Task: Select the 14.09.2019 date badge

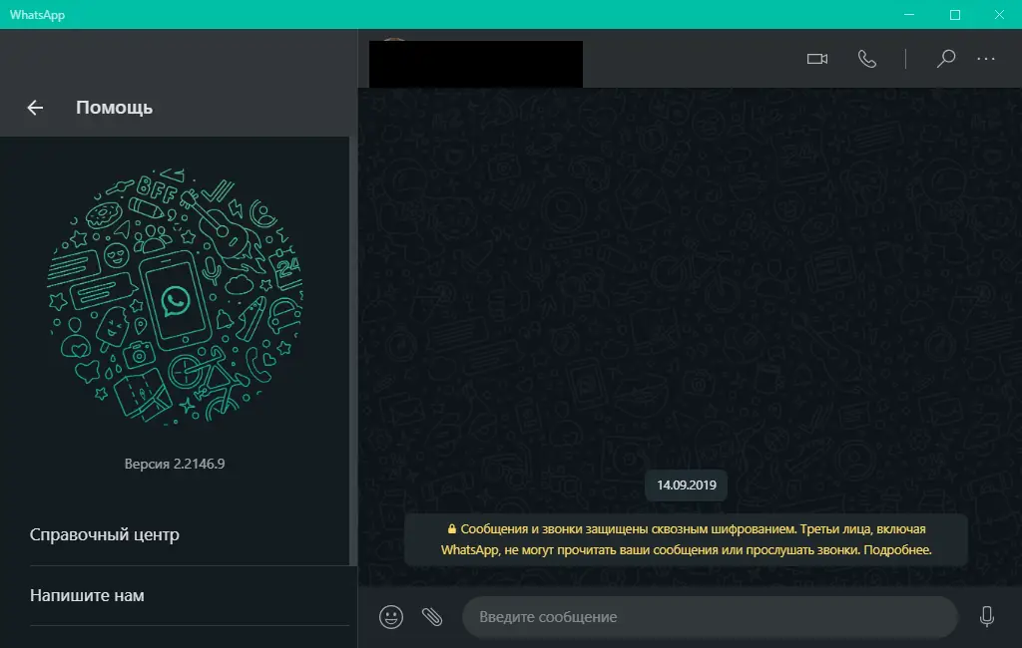Action: pos(685,485)
